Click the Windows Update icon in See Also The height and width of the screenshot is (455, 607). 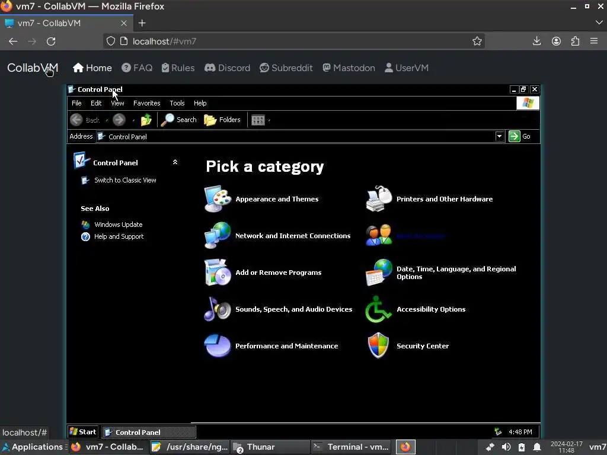point(85,225)
